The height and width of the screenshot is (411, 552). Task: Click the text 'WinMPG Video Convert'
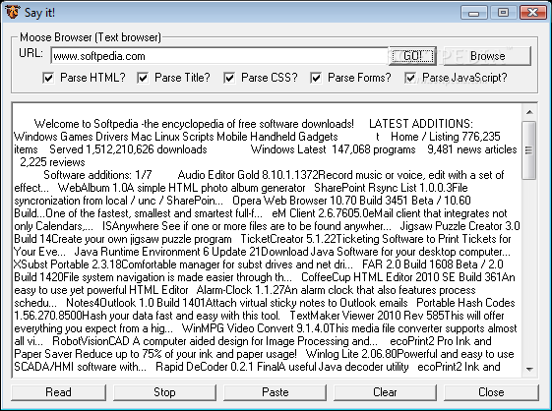point(237,328)
